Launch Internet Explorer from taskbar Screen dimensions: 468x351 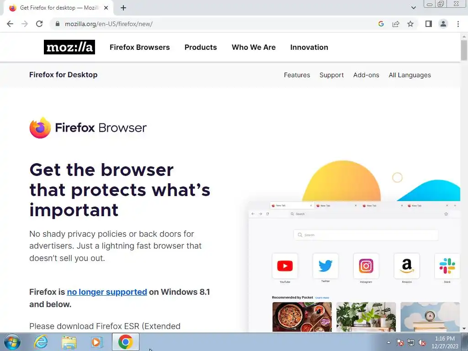[x=41, y=342]
